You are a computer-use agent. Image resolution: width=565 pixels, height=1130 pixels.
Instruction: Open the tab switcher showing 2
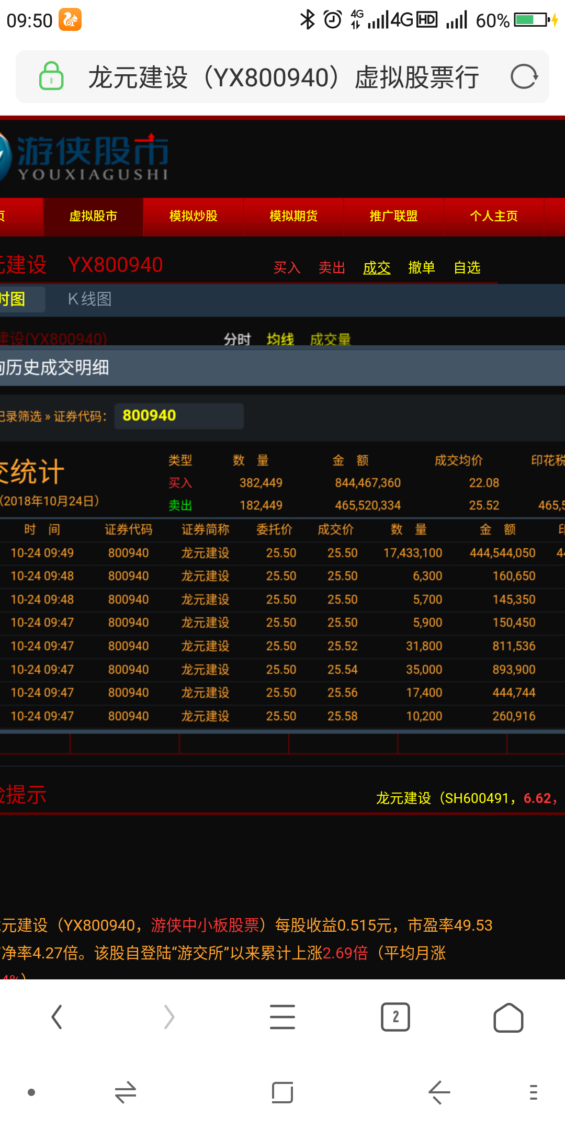[x=395, y=1017]
